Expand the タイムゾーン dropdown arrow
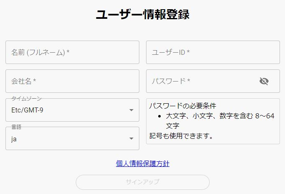 point(131,110)
